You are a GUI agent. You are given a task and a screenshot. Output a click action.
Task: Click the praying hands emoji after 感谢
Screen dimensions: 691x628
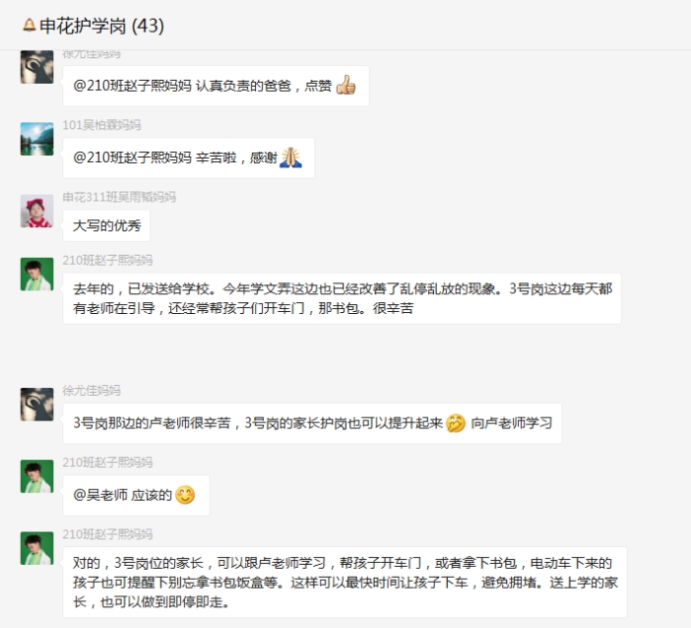click(291, 157)
